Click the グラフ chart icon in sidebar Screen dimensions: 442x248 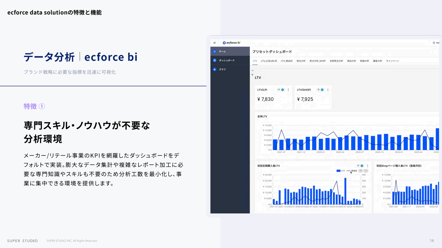pos(215,69)
